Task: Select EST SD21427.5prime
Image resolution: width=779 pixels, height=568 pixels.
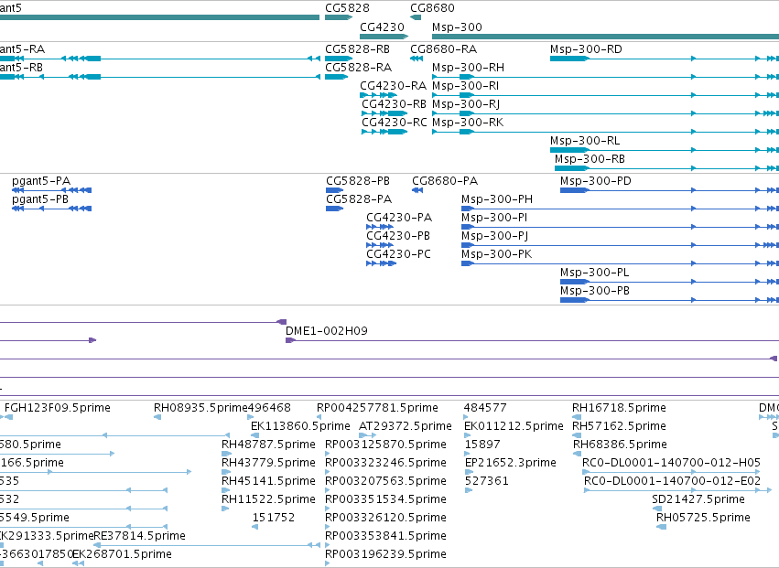Action: tap(698, 500)
